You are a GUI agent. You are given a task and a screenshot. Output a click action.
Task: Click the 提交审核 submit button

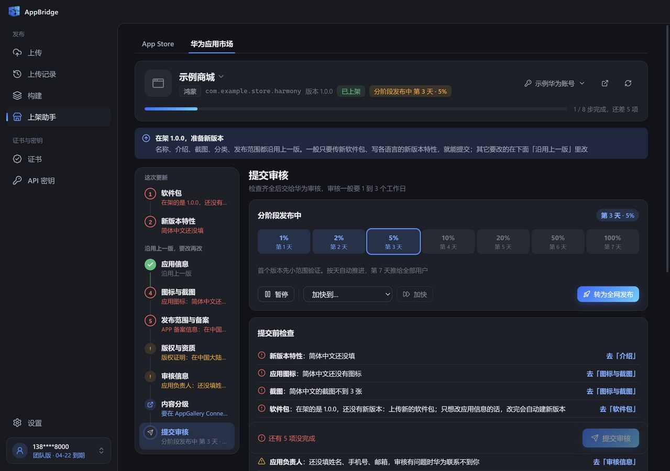click(611, 438)
